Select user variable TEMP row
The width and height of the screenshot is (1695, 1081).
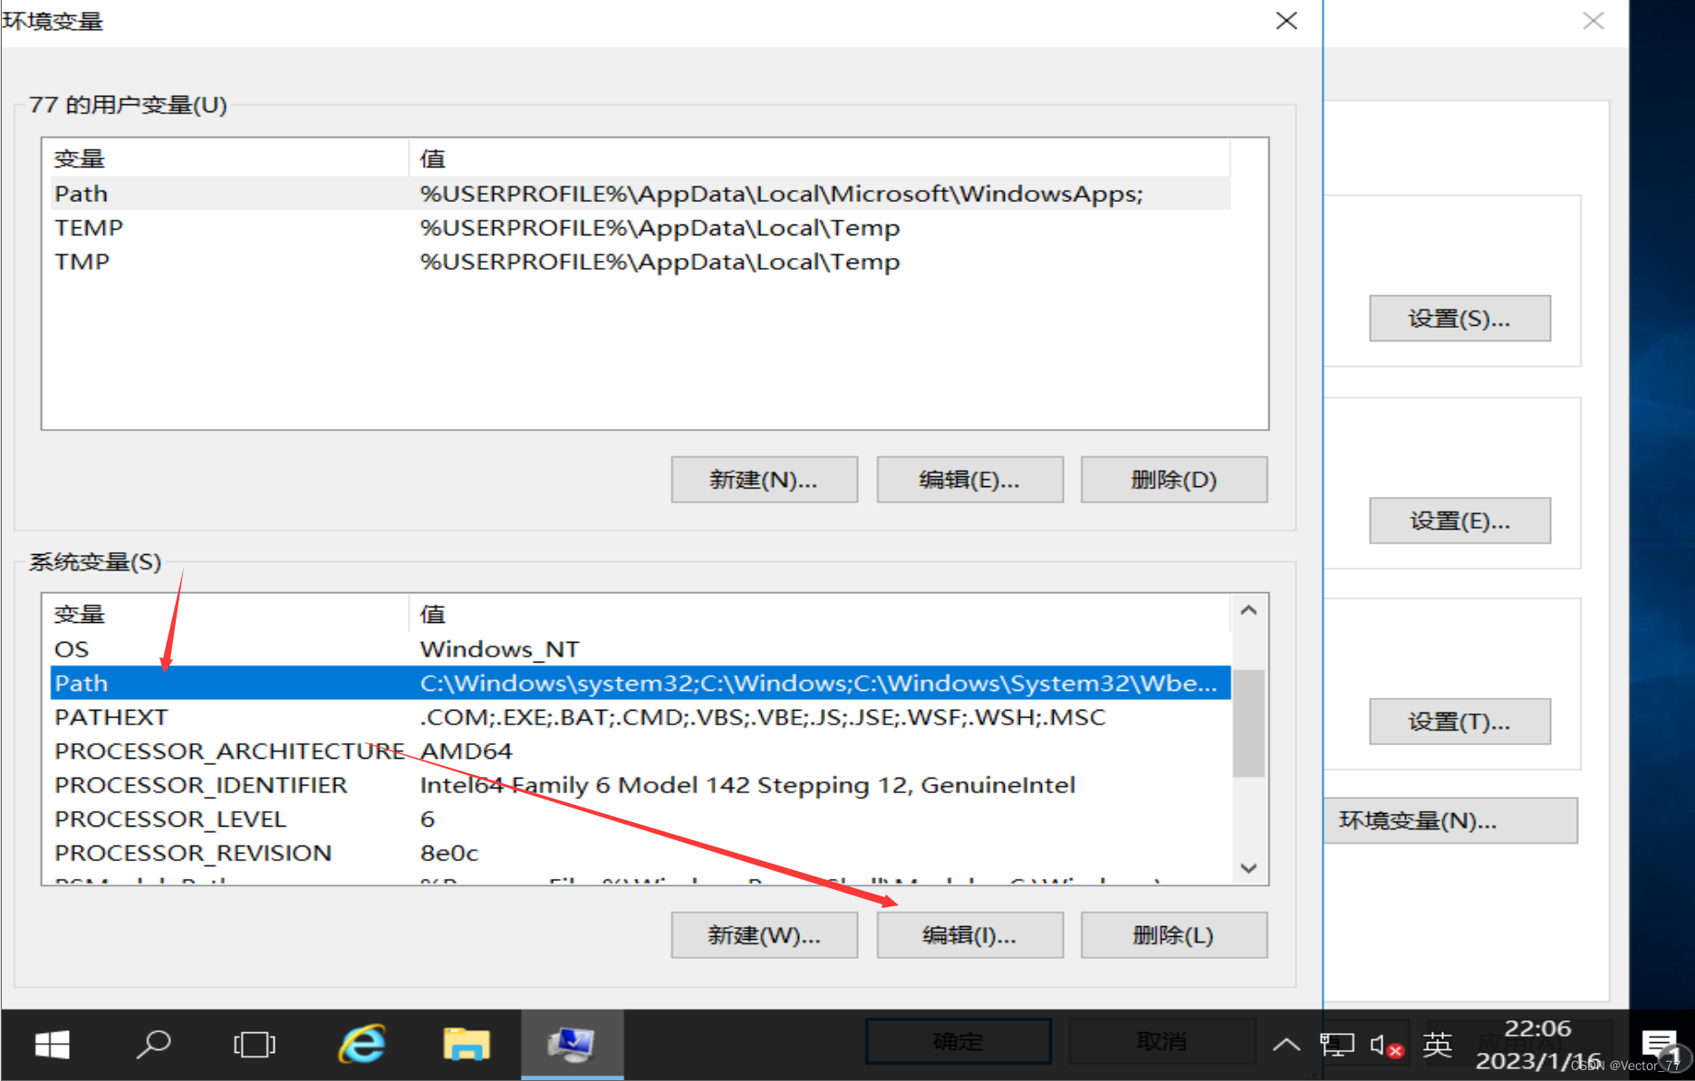pos(640,228)
